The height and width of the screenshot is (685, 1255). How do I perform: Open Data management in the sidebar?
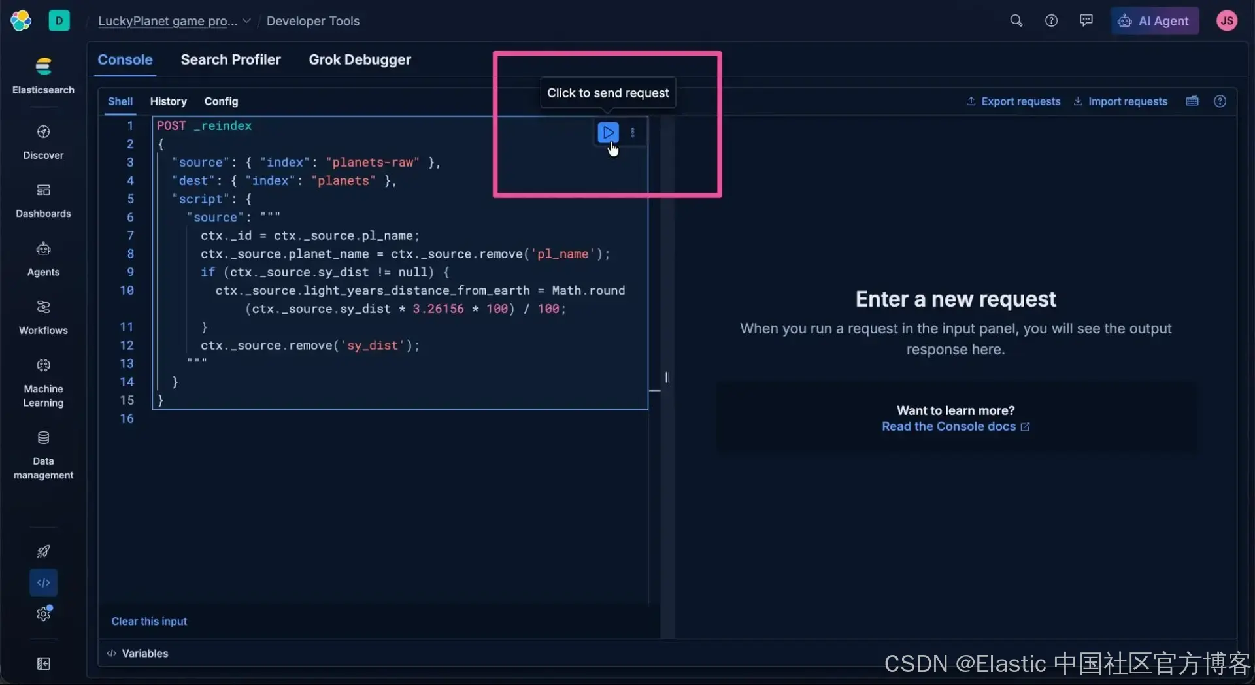pyautogui.click(x=43, y=455)
